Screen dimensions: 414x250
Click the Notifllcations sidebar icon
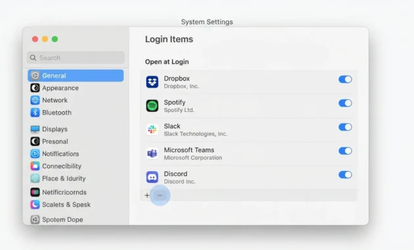coord(35,153)
